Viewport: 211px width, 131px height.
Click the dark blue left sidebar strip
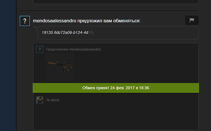click(x=8, y=65)
